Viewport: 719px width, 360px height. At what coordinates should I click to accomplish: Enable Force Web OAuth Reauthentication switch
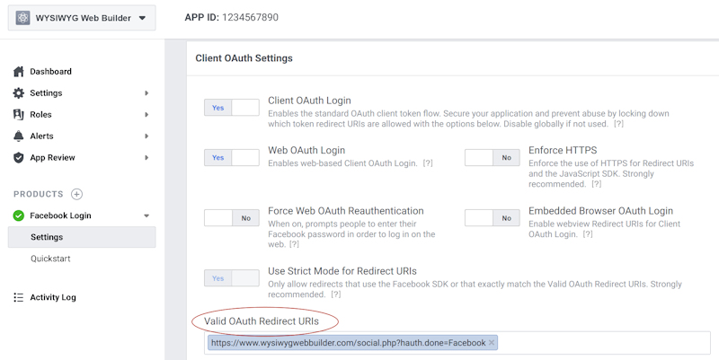click(232, 218)
